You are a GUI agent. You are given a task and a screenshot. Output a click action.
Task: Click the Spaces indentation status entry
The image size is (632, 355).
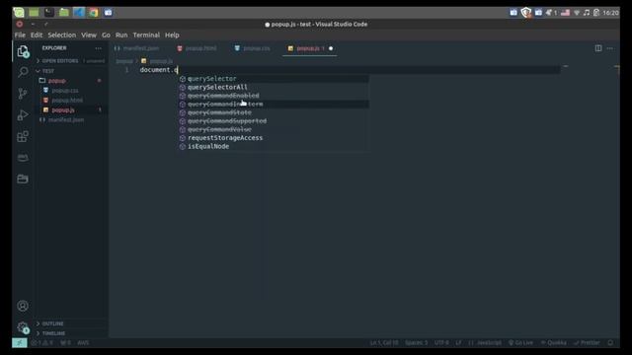tap(416, 343)
